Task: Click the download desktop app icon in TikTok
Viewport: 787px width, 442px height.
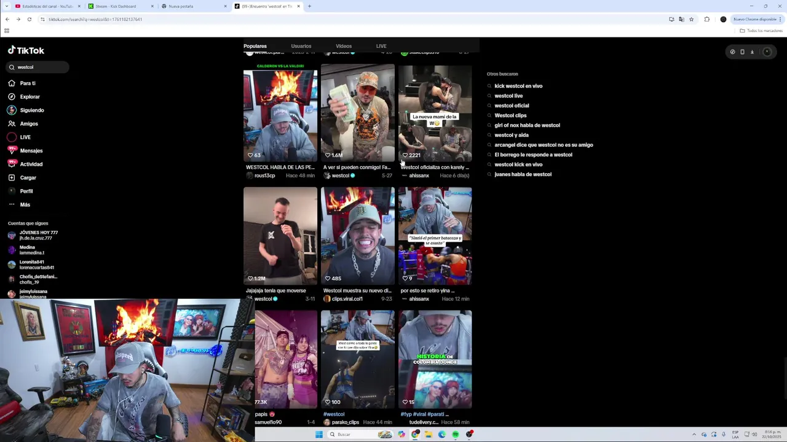Action: [x=752, y=52]
